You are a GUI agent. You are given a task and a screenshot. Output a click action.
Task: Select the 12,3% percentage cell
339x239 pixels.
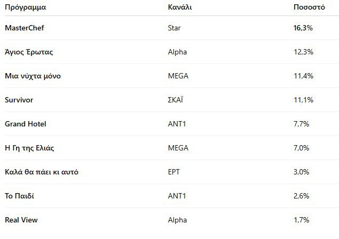tap(303, 52)
